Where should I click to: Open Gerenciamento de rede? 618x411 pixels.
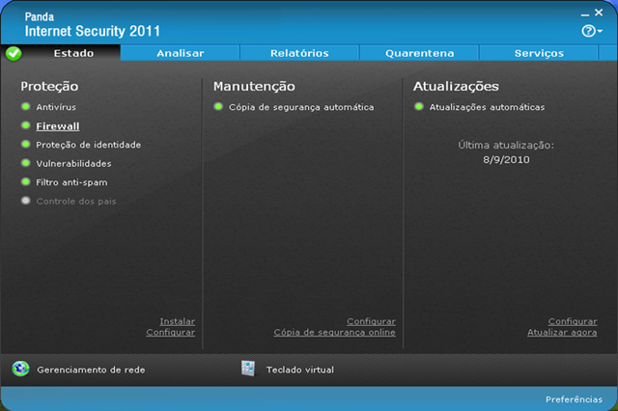click(91, 370)
